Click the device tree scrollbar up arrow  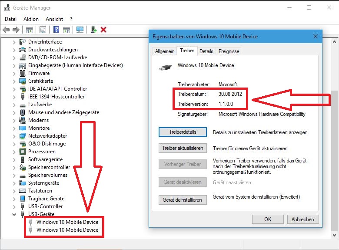pos(334,42)
